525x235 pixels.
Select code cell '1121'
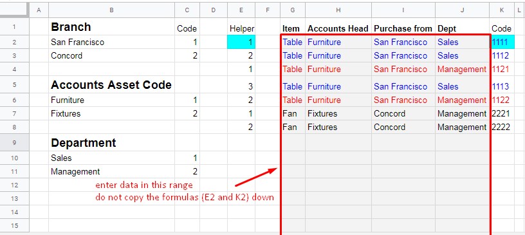click(502, 69)
